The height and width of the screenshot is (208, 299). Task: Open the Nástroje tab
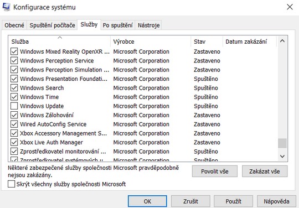[148, 25]
